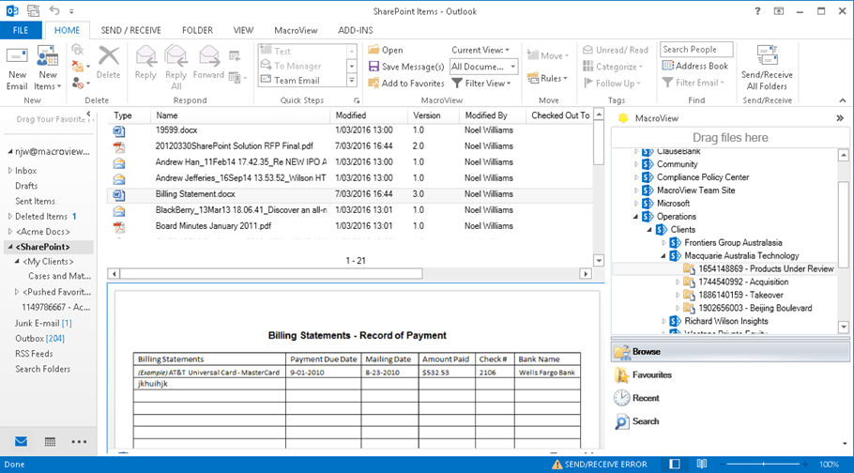Select the ADD-INS ribbon tab

(355, 31)
